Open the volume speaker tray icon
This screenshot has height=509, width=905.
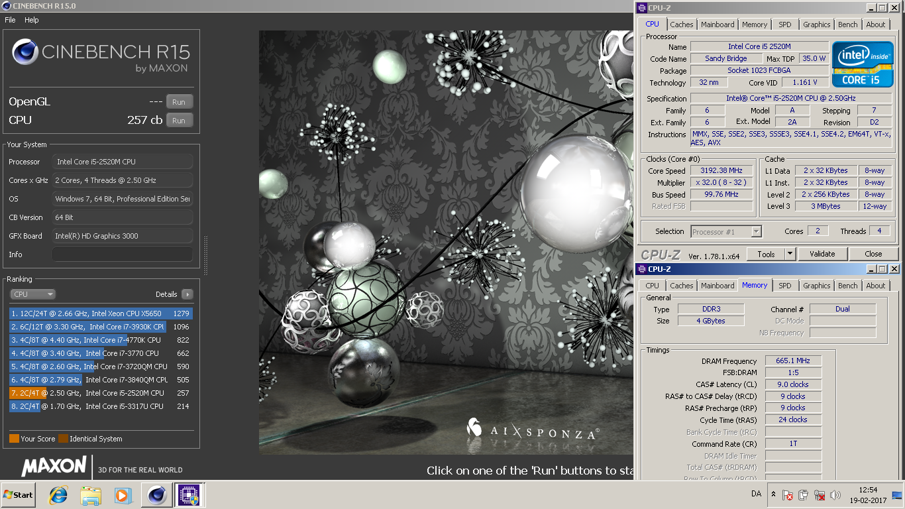(x=835, y=495)
